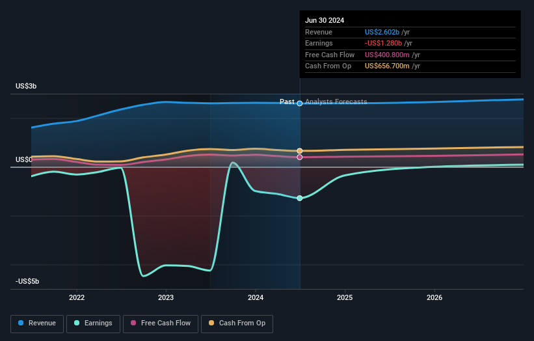Click the US$656.700m cash from op value
The height and width of the screenshot is (341, 534).
coord(387,66)
